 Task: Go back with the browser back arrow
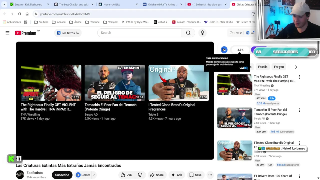click(5, 14)
